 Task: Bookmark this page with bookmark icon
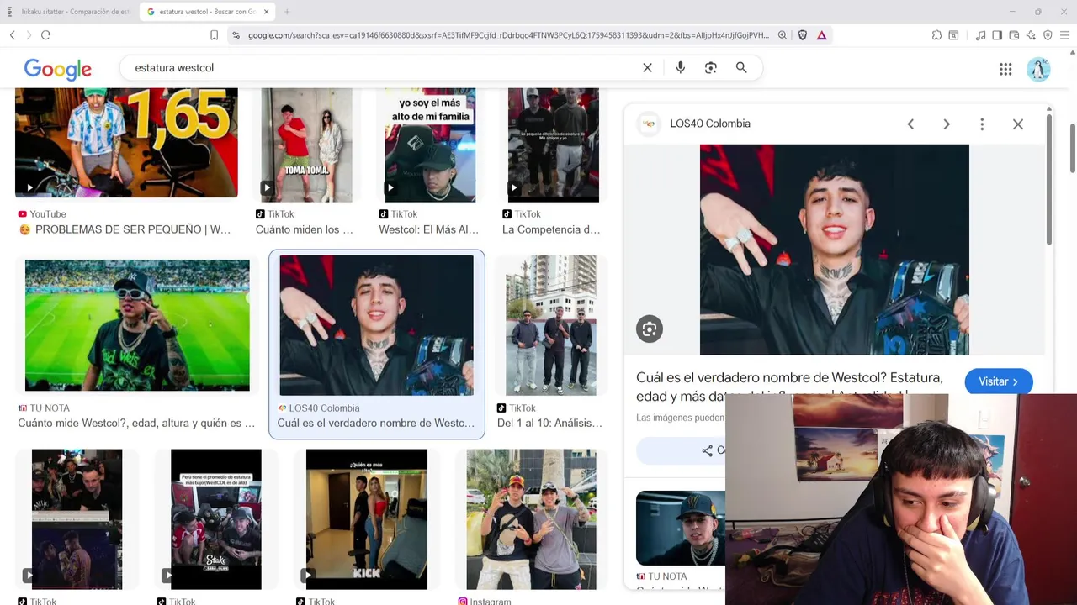click(214, 35)
